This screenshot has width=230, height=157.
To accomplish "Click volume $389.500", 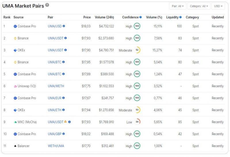I will click(107, 74).
